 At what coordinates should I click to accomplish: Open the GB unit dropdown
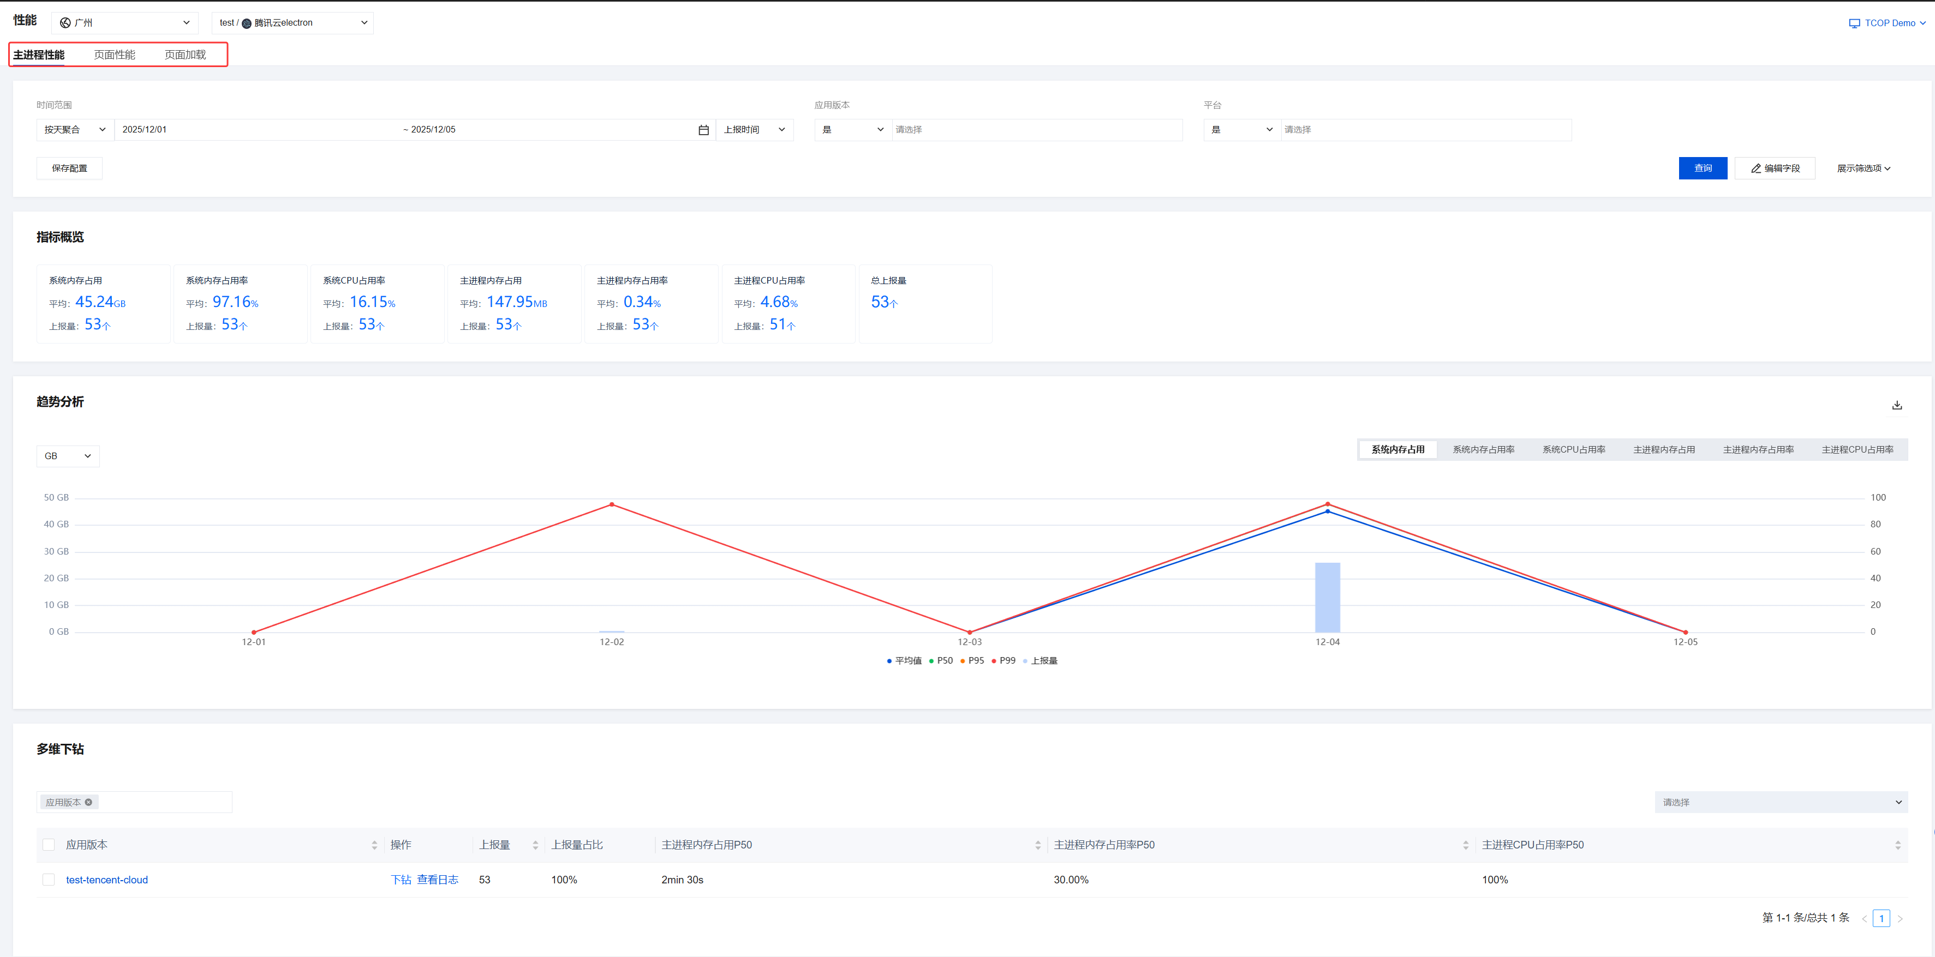pyautogui.click(x=68, y=456)
